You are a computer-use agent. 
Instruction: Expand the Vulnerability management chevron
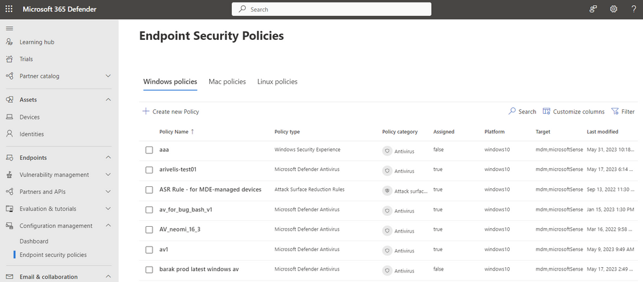pyautogui.click(x=108, y=175)
